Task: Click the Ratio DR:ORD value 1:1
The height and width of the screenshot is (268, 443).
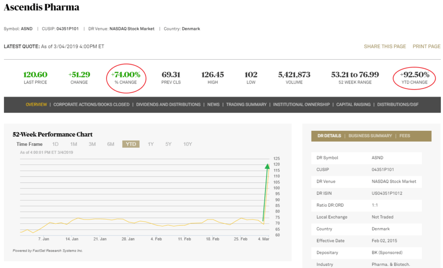Action: 375,205
